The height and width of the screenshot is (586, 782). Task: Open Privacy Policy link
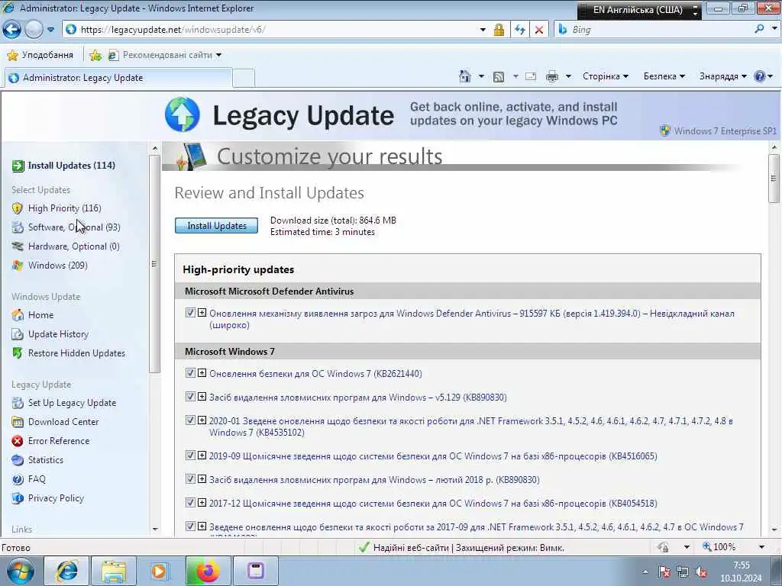(x=56, y=497)
